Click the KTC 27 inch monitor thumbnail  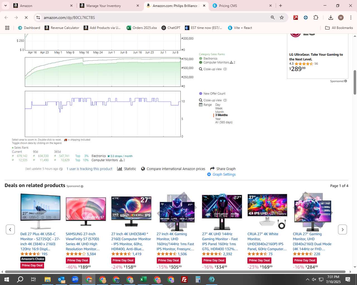[131, 211]
